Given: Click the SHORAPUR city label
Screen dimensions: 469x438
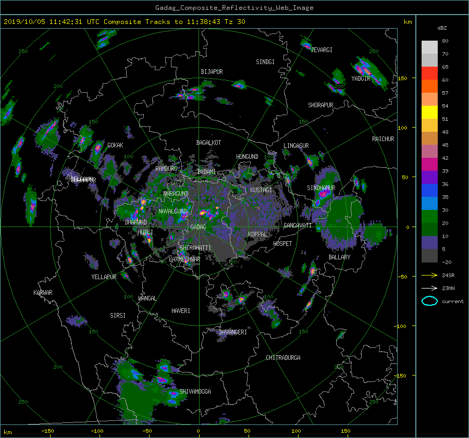Looking at the screenshot, I should coord(320,105).
